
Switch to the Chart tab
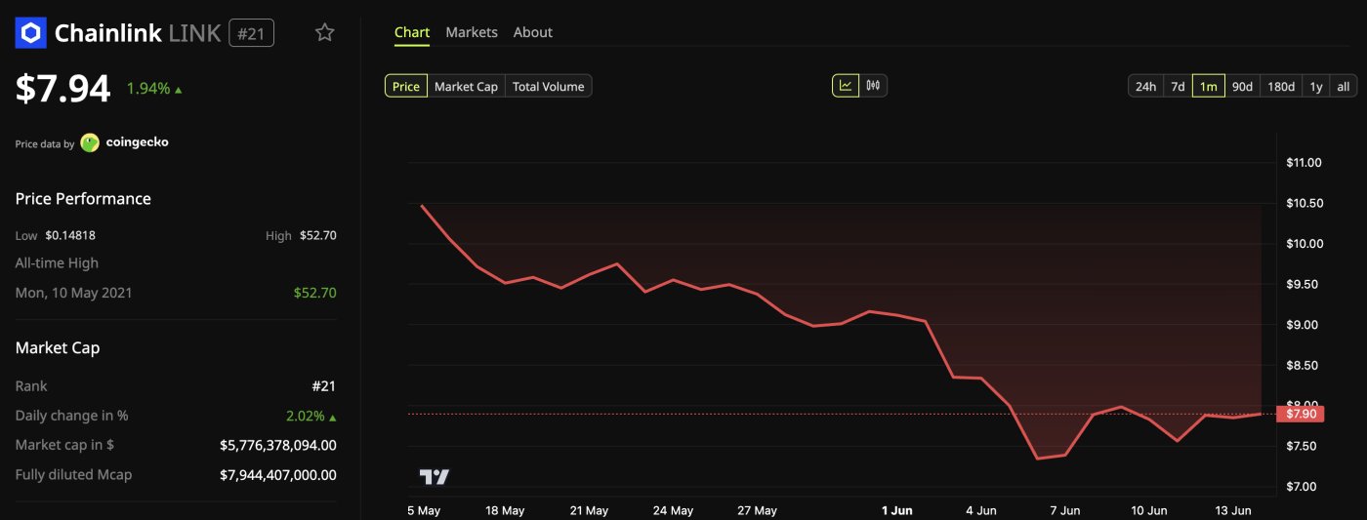click(x=412, y=32)
